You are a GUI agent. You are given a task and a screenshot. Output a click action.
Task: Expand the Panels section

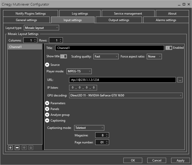pos(47,109)
